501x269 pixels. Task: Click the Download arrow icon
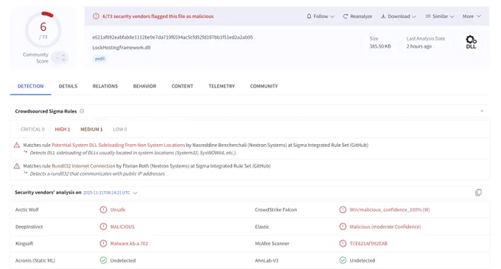(383, 16)
